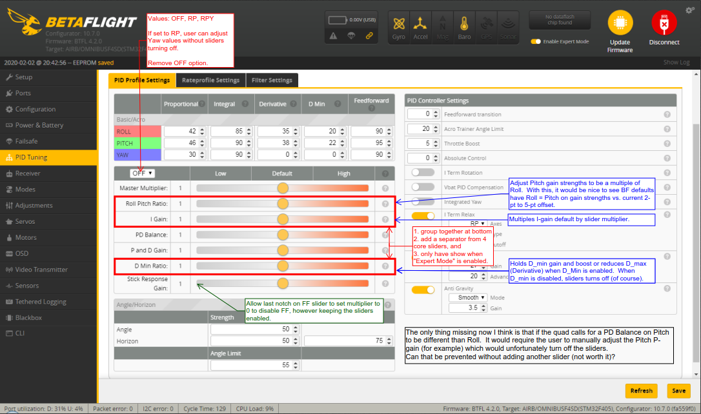Click help icon next to Integral header
This screenshot has width=701, height=414.
tap(245, 104)
